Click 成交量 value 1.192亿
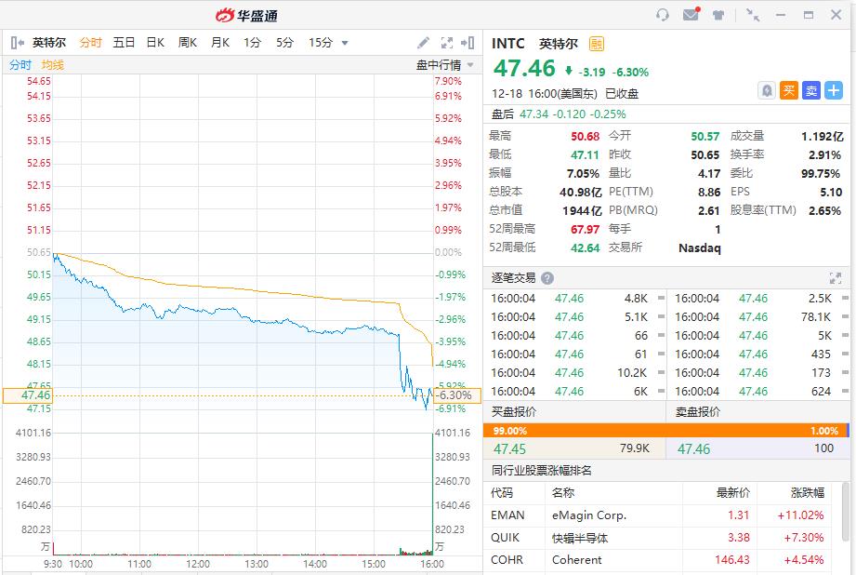This screenshot has height=575, width=856. pyautogui.click(x=823, y=137)
